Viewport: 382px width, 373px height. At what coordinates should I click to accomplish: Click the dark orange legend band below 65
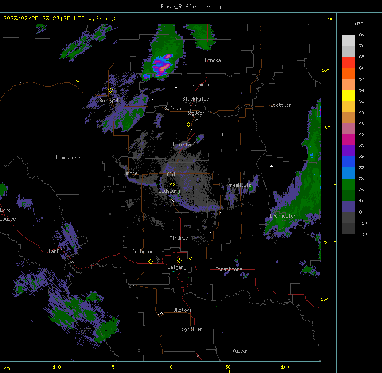(348, 73)
